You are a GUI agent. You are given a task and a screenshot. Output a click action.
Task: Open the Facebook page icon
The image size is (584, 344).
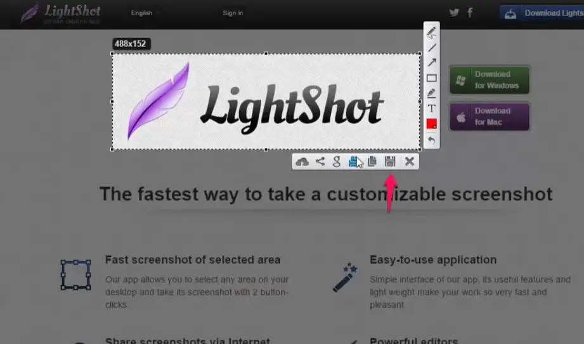(470, 13)
